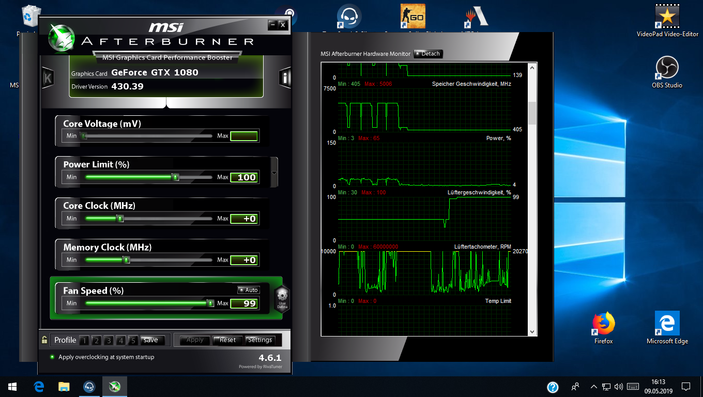Click the Temp Limit graph label
This screenshot has width=703, height=397.
click(x=498, y=301)
